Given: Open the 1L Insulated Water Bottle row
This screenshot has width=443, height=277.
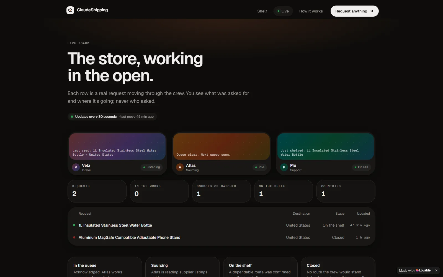Looking at the screenshot, I should click(221, 225).
